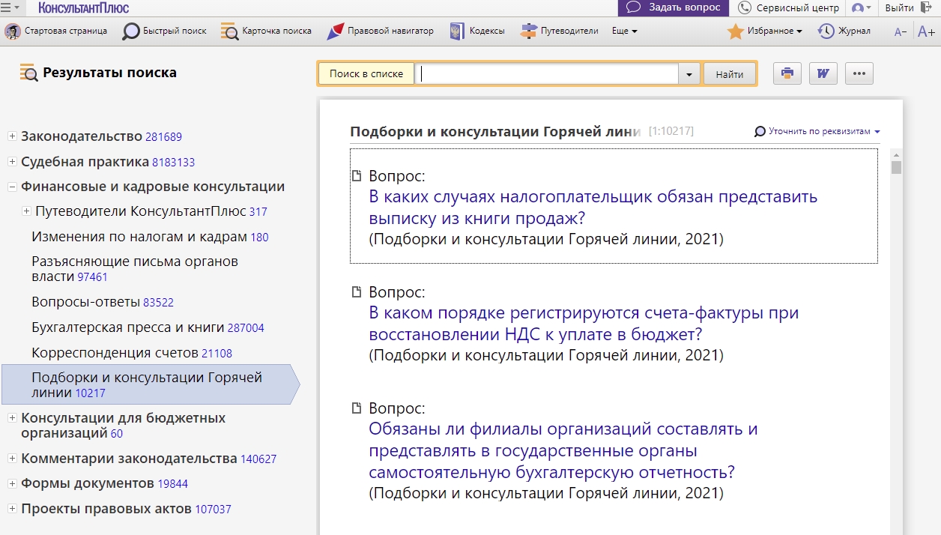Image resolution: width=941 pixels, height=535 pixels.
Task: Expand the Еще dropdown menu
Action: click(x=624, y=31)
